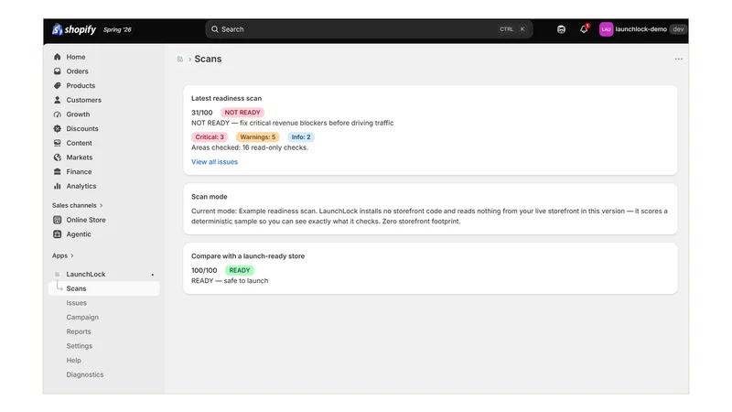
Task: Open the Home icon in sidebar
Action: pyautogui.click(x=57, y=57)
